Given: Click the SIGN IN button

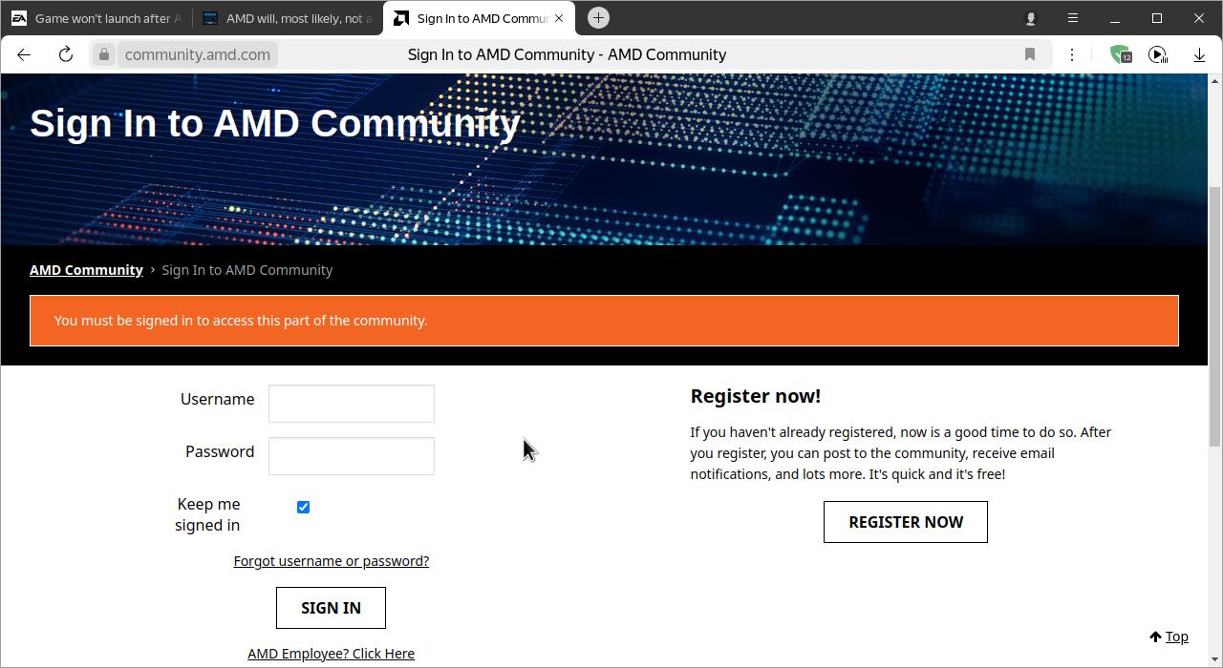Looking at the screenshot, I should pos(331,608).
